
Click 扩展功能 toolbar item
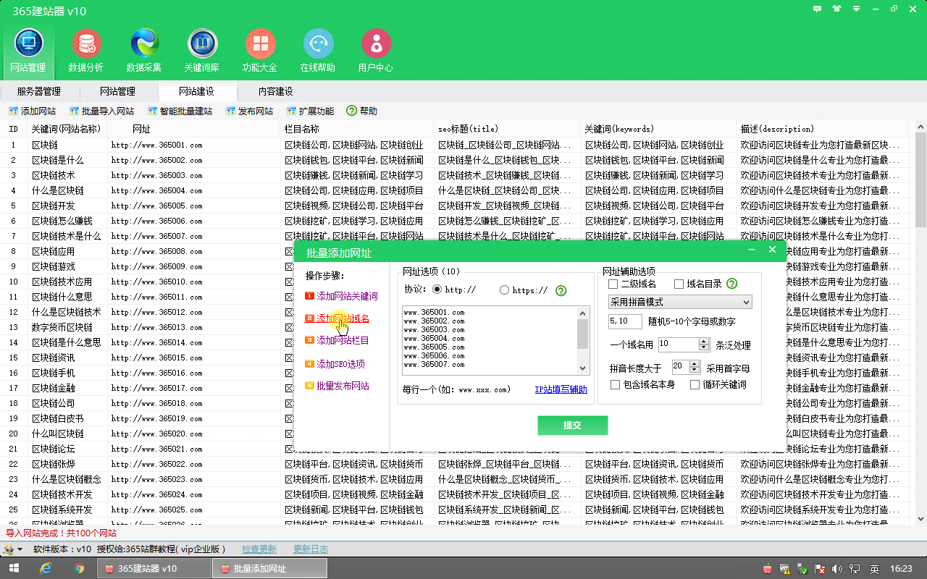pyautogui.click(x=310, y=111)
